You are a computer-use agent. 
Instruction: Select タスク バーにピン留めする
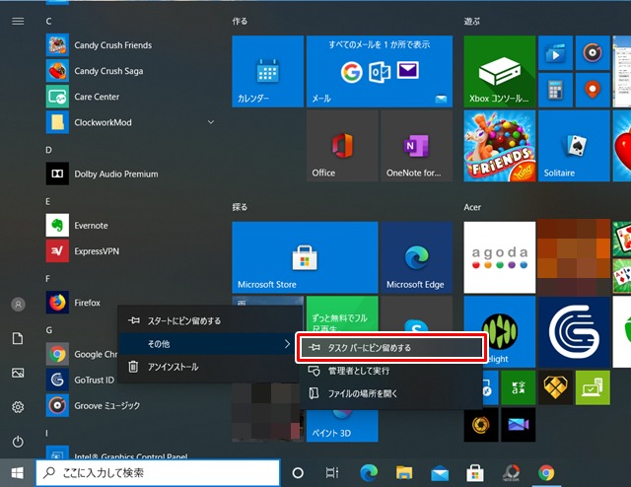[x=391, y=348]
